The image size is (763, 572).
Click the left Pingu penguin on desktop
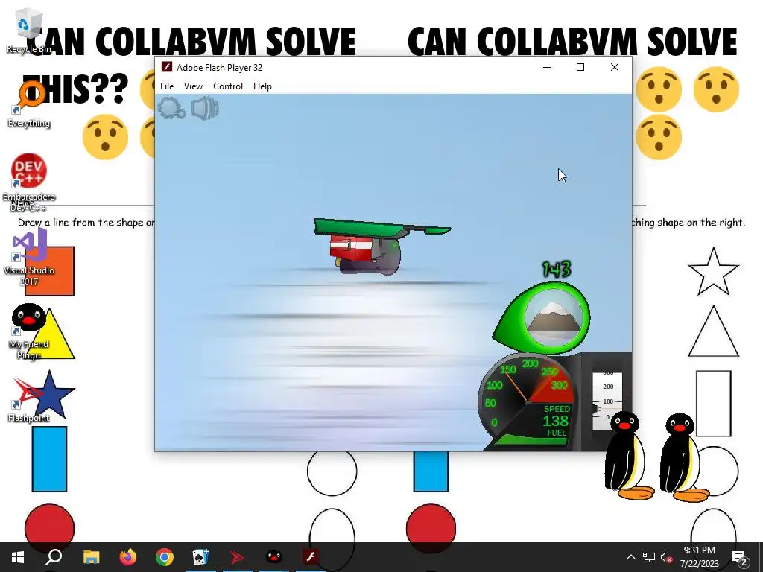[x=627, y=455]
